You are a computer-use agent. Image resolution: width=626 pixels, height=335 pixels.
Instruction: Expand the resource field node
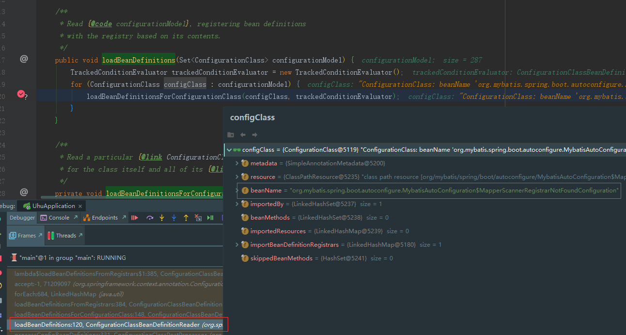[x=237, y=177]
